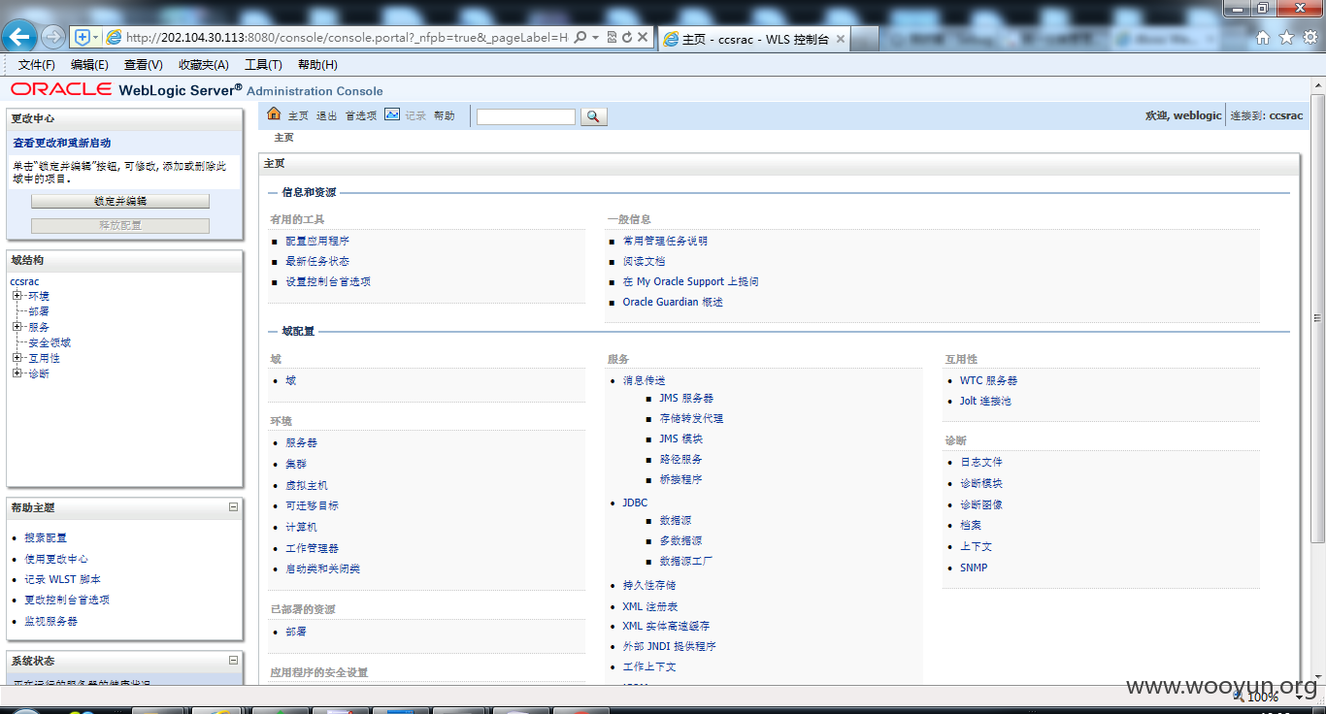This screenshot has width=1326, height=714.
Task: Open WTC 服务器 link
Action: coord(988,380)
